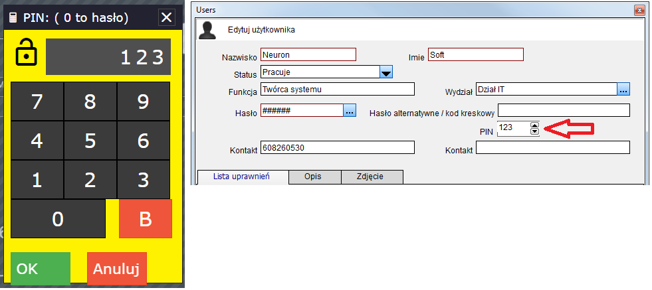Tap digit 4 on the keypad

[37, 141]
